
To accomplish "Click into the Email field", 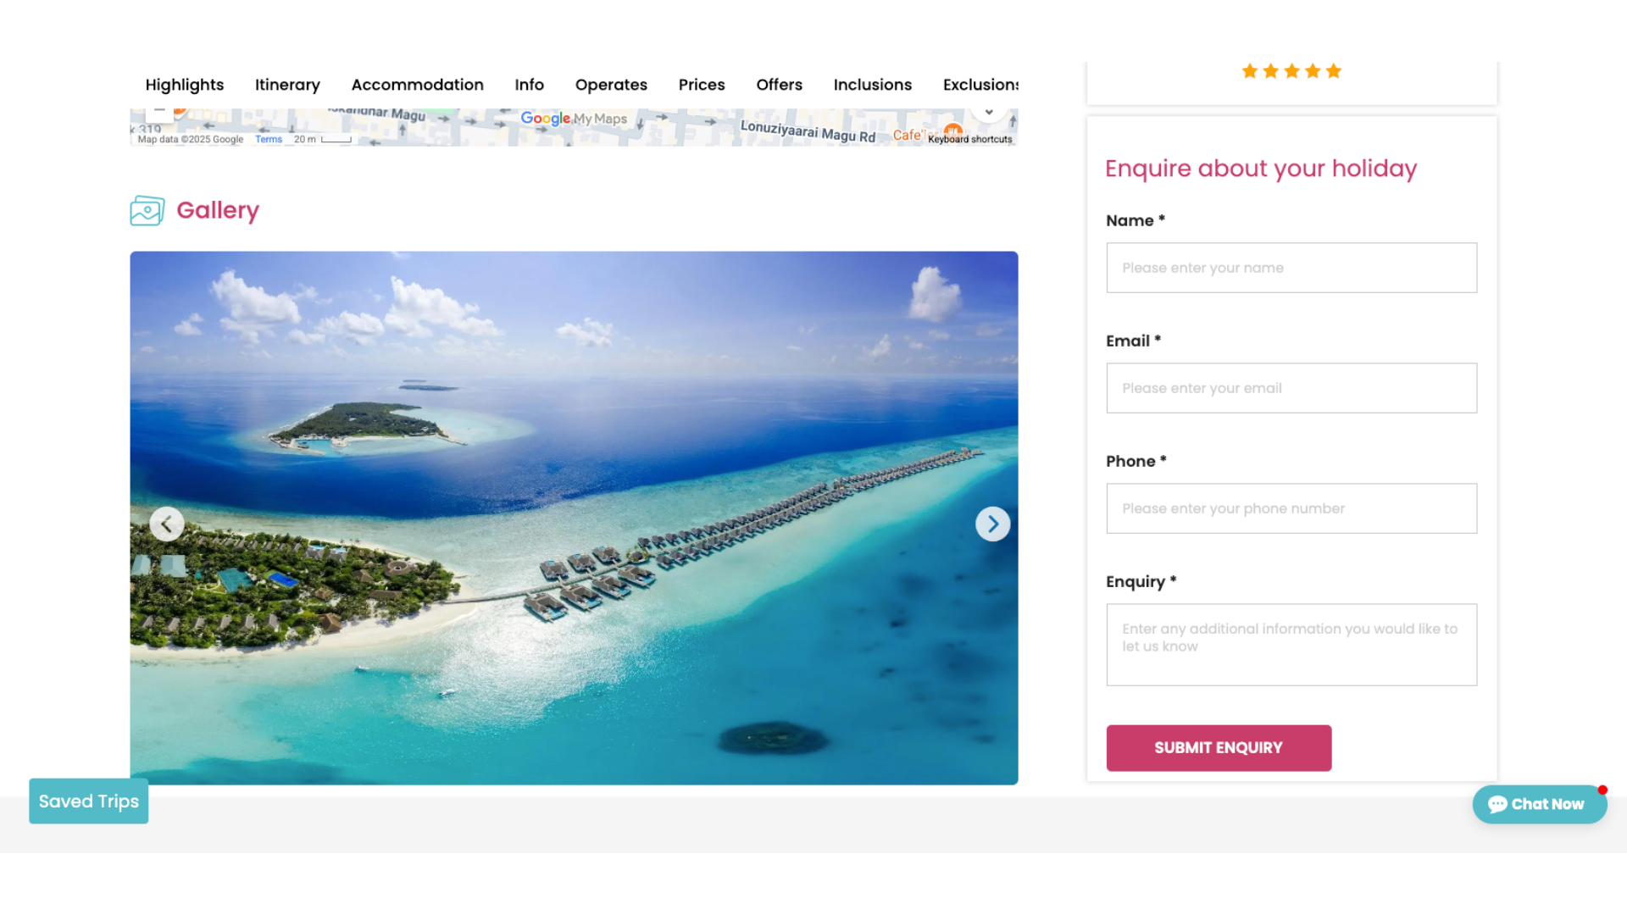I will pos(1291,388).
